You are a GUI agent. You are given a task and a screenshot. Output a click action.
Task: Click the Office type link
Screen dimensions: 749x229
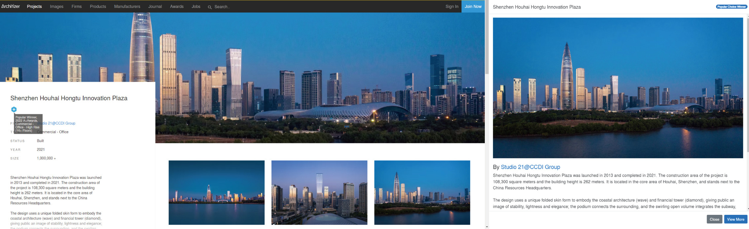[x=64, y=132]
